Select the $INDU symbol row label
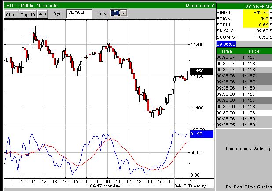 click(x=224, y=13)
